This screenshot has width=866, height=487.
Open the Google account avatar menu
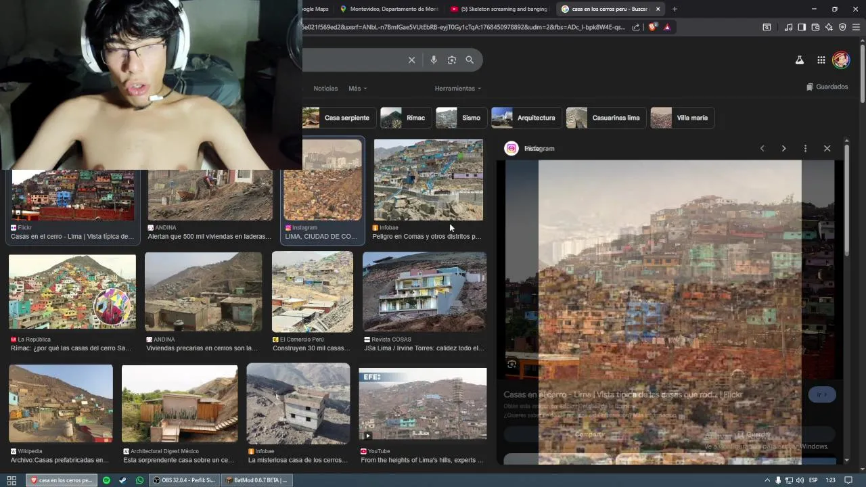tap(841, 60)
